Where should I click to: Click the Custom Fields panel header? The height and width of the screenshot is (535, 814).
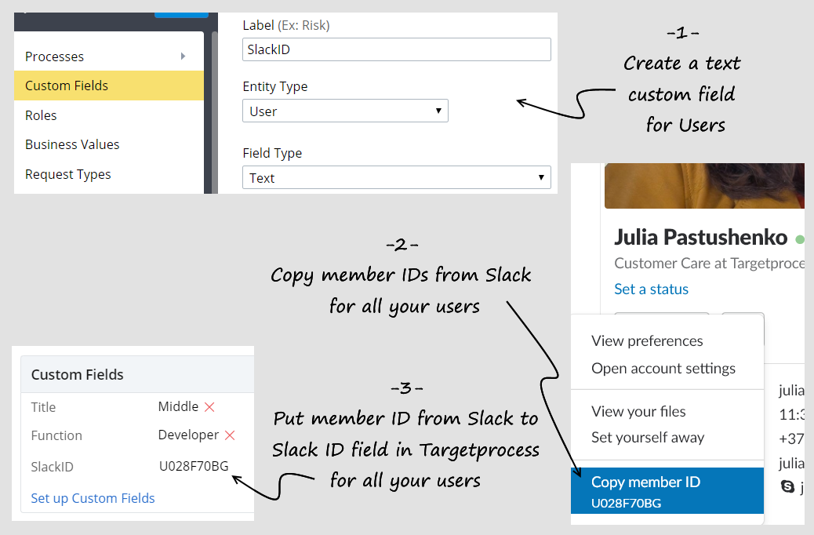pos(137,374)
